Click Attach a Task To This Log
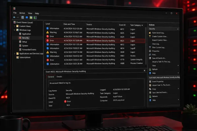Screen dimensions: 197x131 162,62
